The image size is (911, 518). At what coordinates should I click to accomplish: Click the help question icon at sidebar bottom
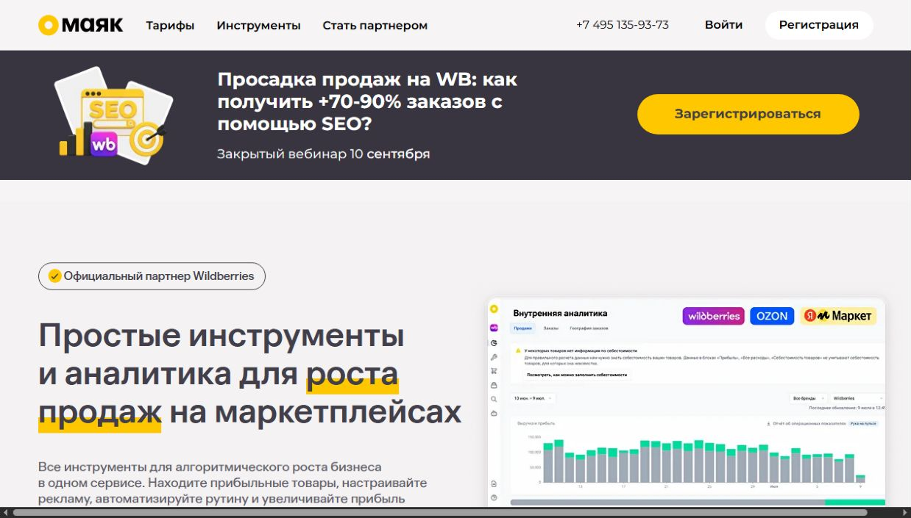pos(495,497)
